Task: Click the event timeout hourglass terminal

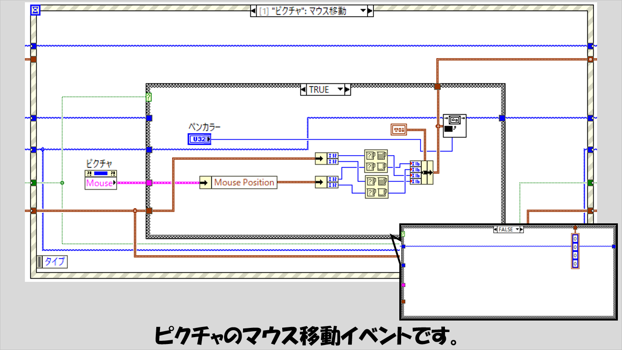Action: (36, 10)
